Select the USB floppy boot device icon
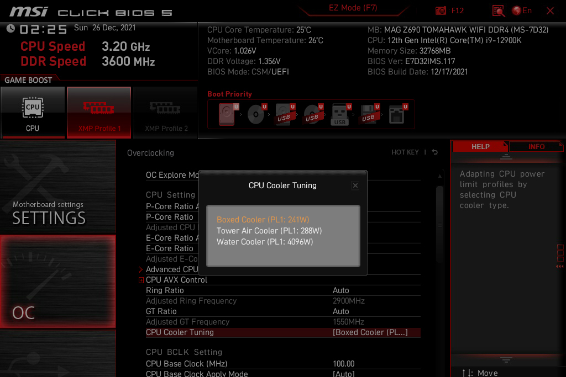The height and width of the screenshot is (377, 566). pos(370,114)
